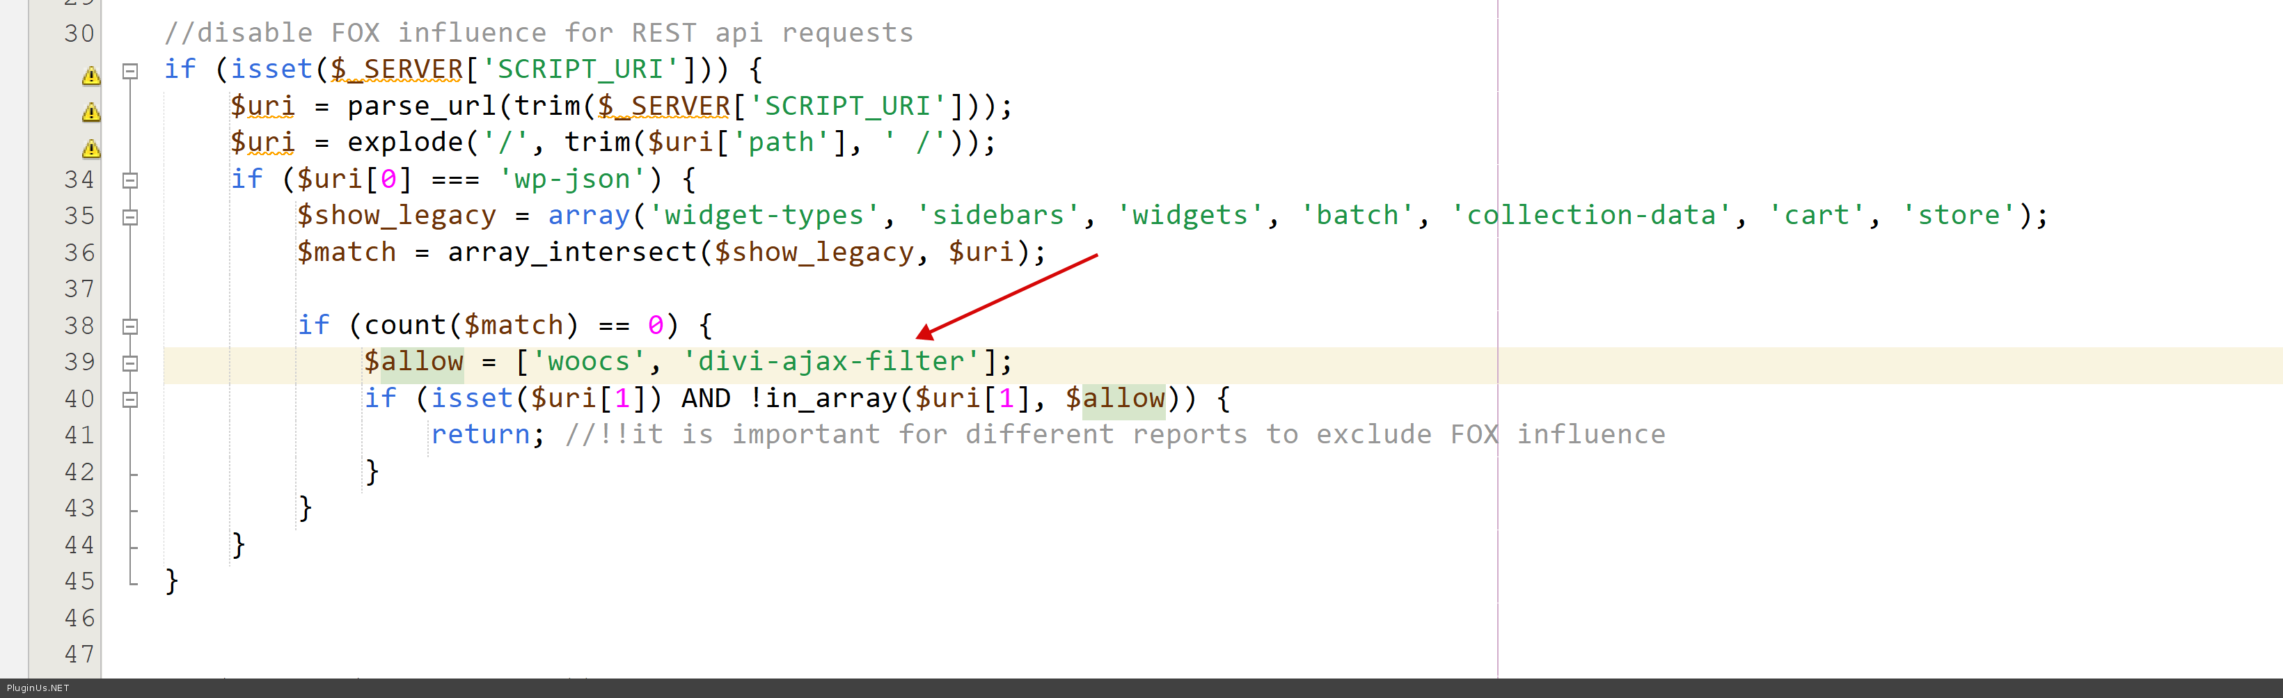The width and height of the screenshot is (2283, 698).
Task: Collapse the count($match) if block on line 38
Action: pos(130,327)
